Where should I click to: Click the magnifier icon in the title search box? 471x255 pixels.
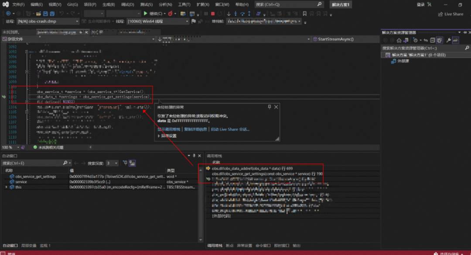[319, 4]
